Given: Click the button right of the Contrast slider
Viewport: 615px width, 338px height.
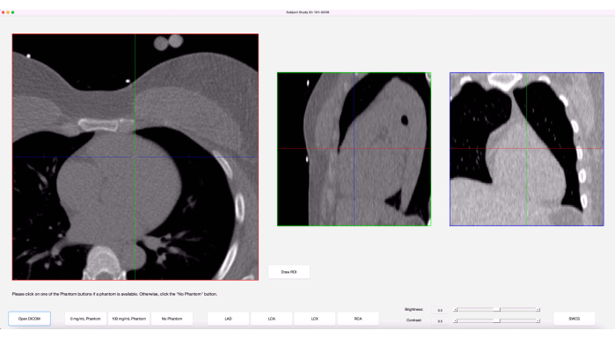Looking at the screenshot, I should 575,319.
